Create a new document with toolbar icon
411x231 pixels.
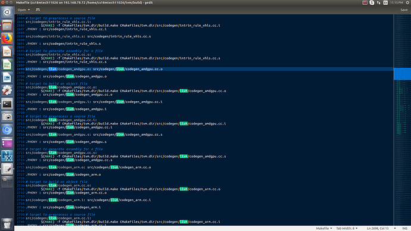coord(38,10)
